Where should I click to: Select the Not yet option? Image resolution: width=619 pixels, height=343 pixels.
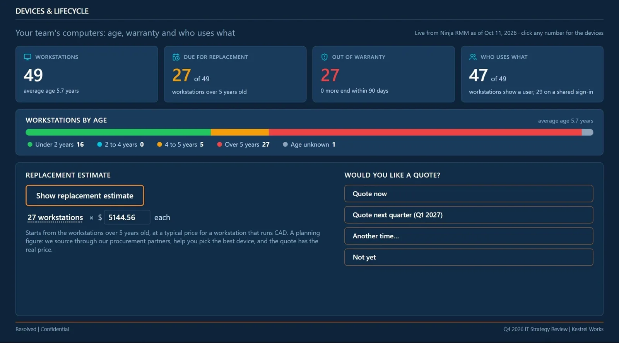point(469,257)
